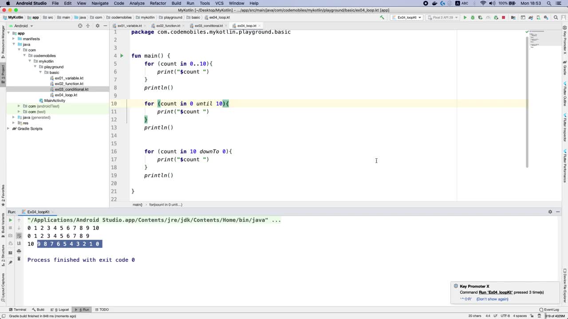Click the pin tab icon in Run panel

click(x=10, y=263)
